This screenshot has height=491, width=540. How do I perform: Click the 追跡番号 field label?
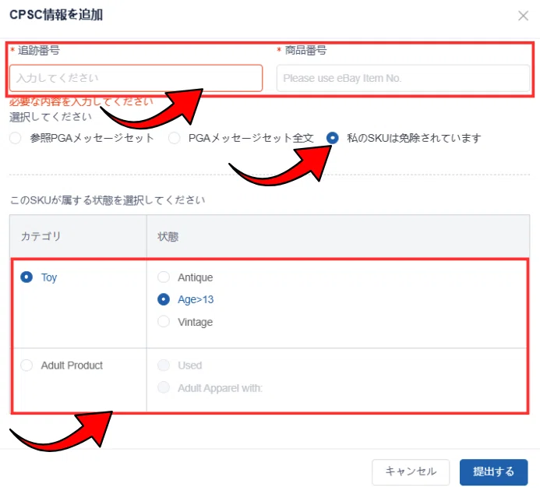pos(39,51)
